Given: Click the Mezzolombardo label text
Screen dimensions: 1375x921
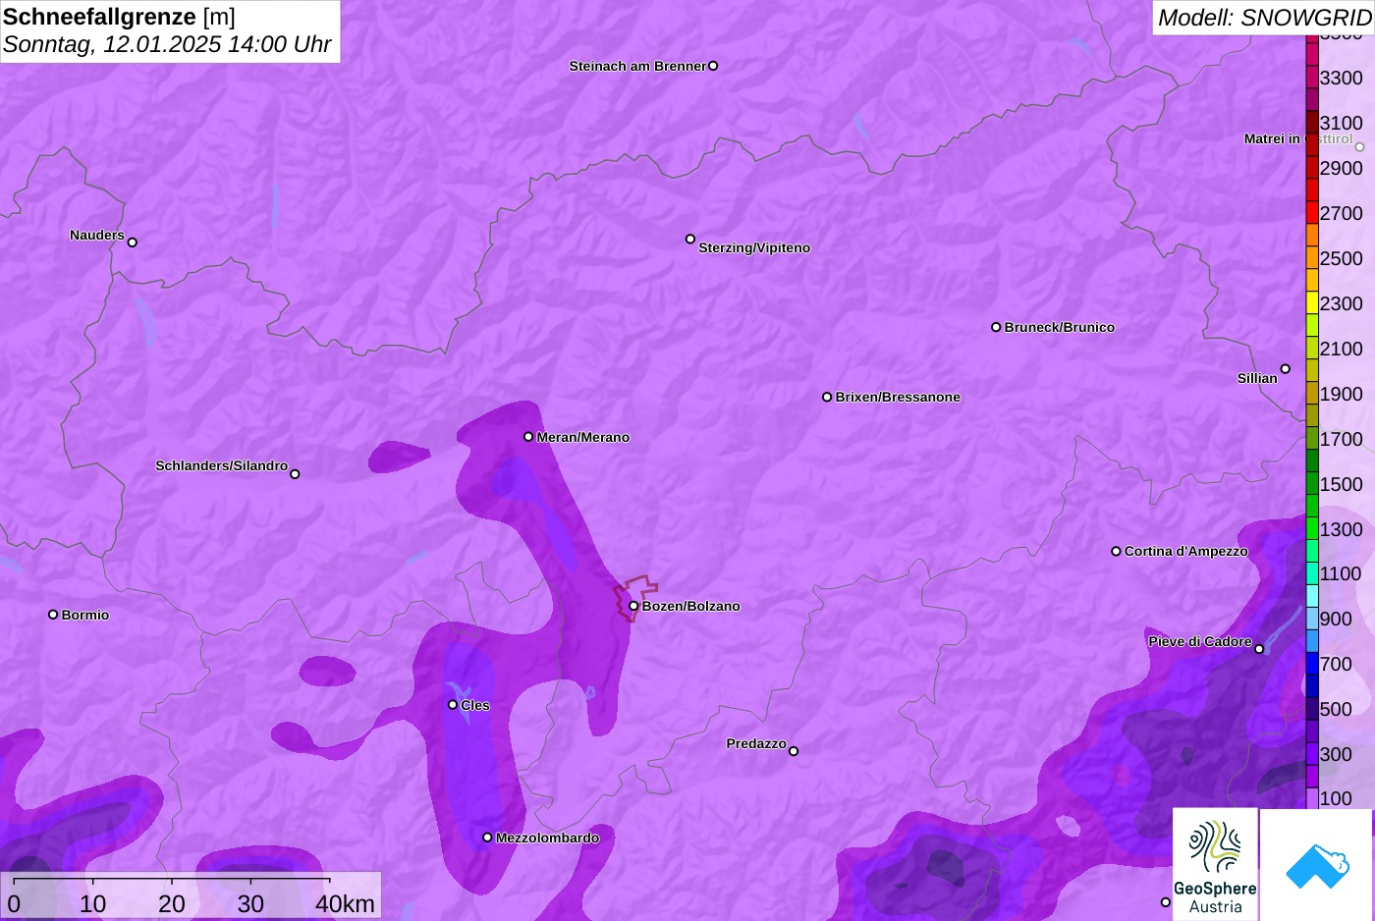Looking at the screenshot, I should coord(548,838).
